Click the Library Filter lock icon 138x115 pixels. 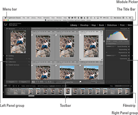(103, 29)
